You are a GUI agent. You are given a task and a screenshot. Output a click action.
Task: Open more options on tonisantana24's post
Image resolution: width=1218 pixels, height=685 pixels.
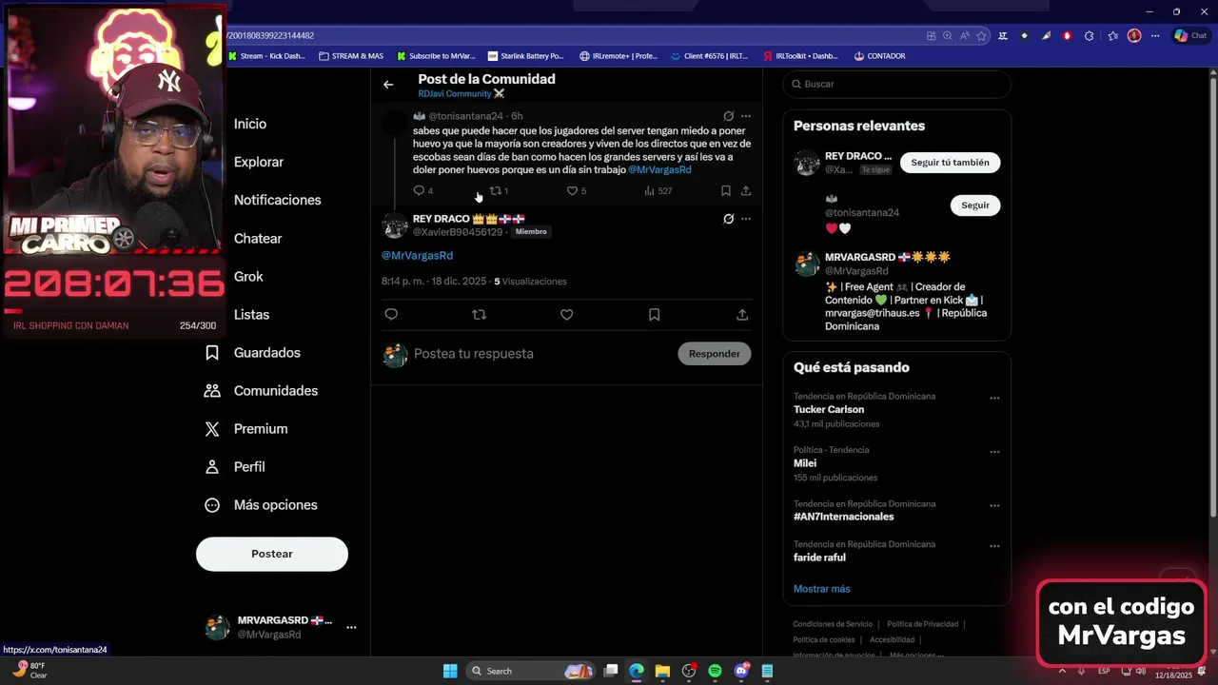pyautogui.click(x=746, y=116)
